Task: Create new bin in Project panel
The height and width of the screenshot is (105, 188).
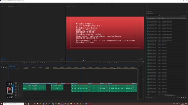Action: [182, 97]
